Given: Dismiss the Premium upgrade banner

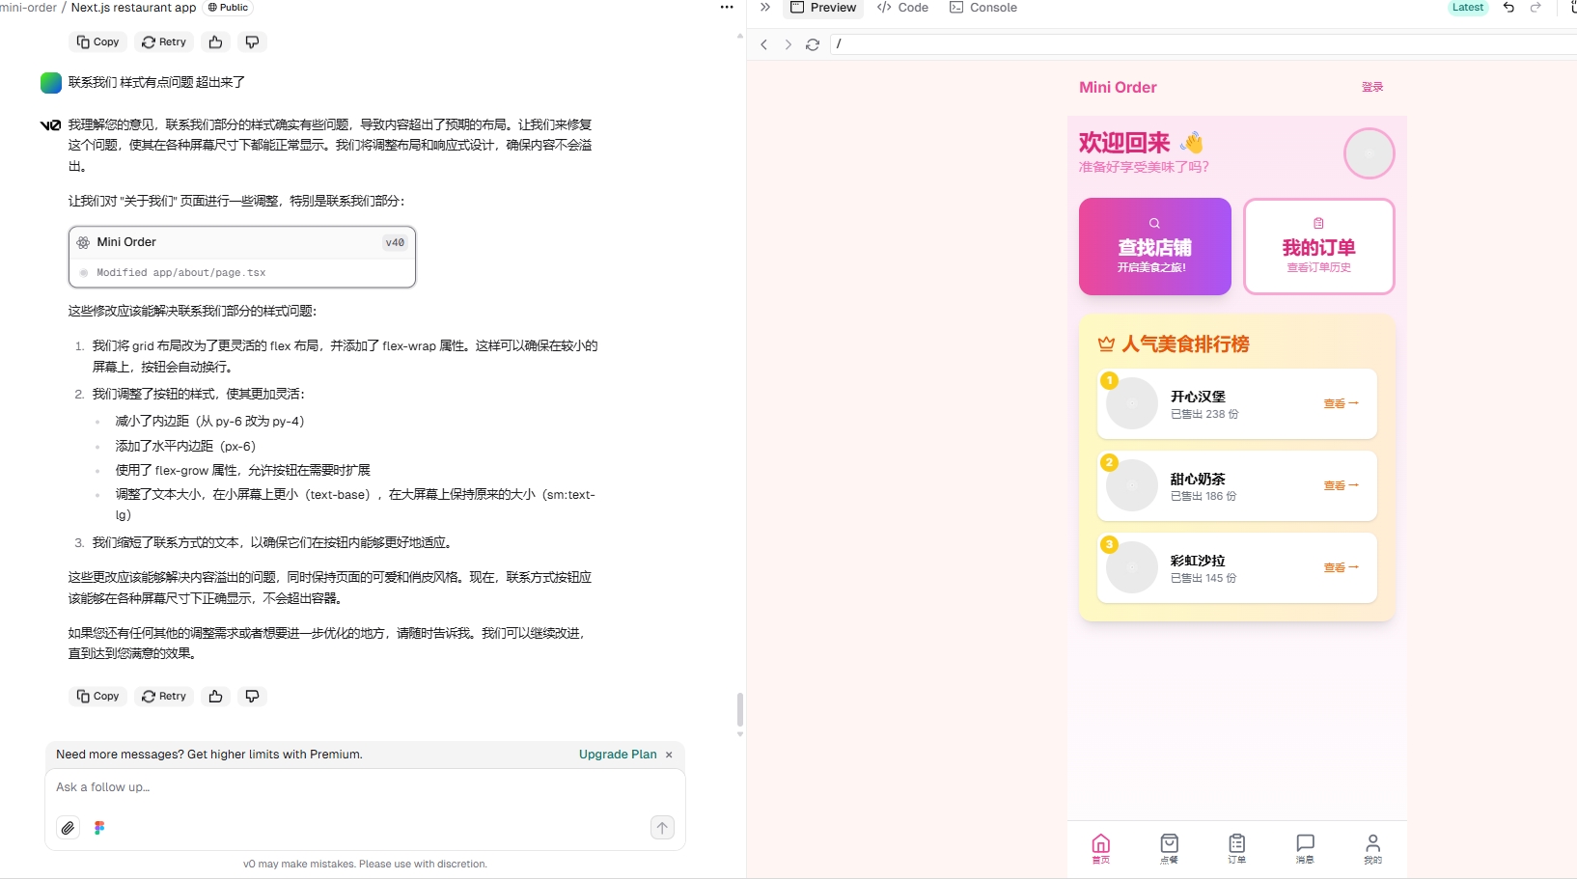Looking at the screenshot, I should click(x=669, y=755).
